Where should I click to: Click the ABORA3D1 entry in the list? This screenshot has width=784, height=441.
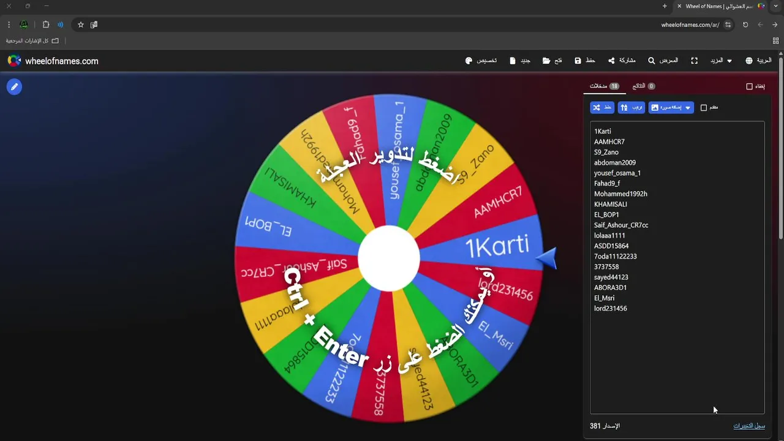pyautogui.click(x=611, y=287)
